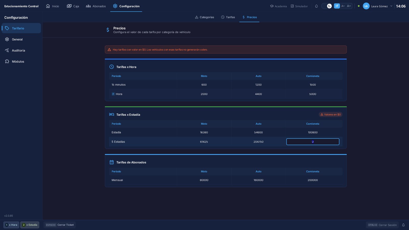
Task: Expand Laura Gómez user menu chevron
Action: [x=391, y=6]
